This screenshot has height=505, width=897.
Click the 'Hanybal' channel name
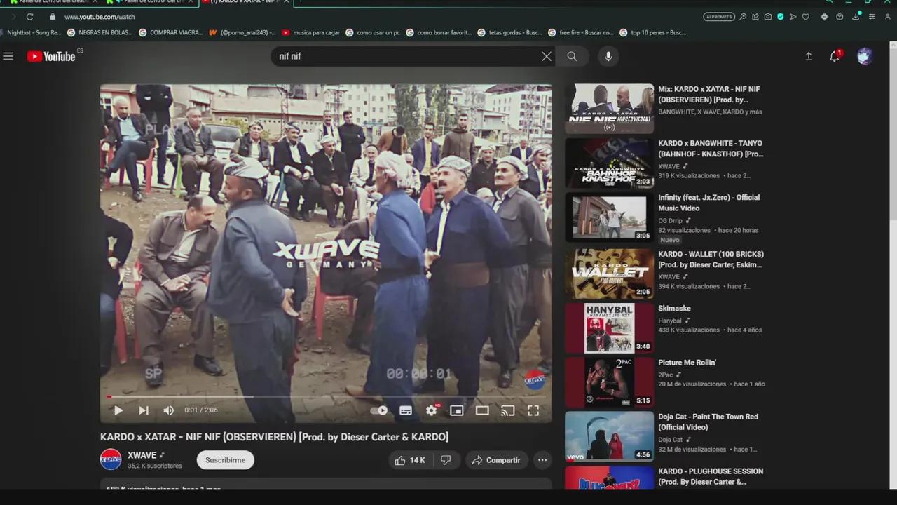[x=670, y=321]
